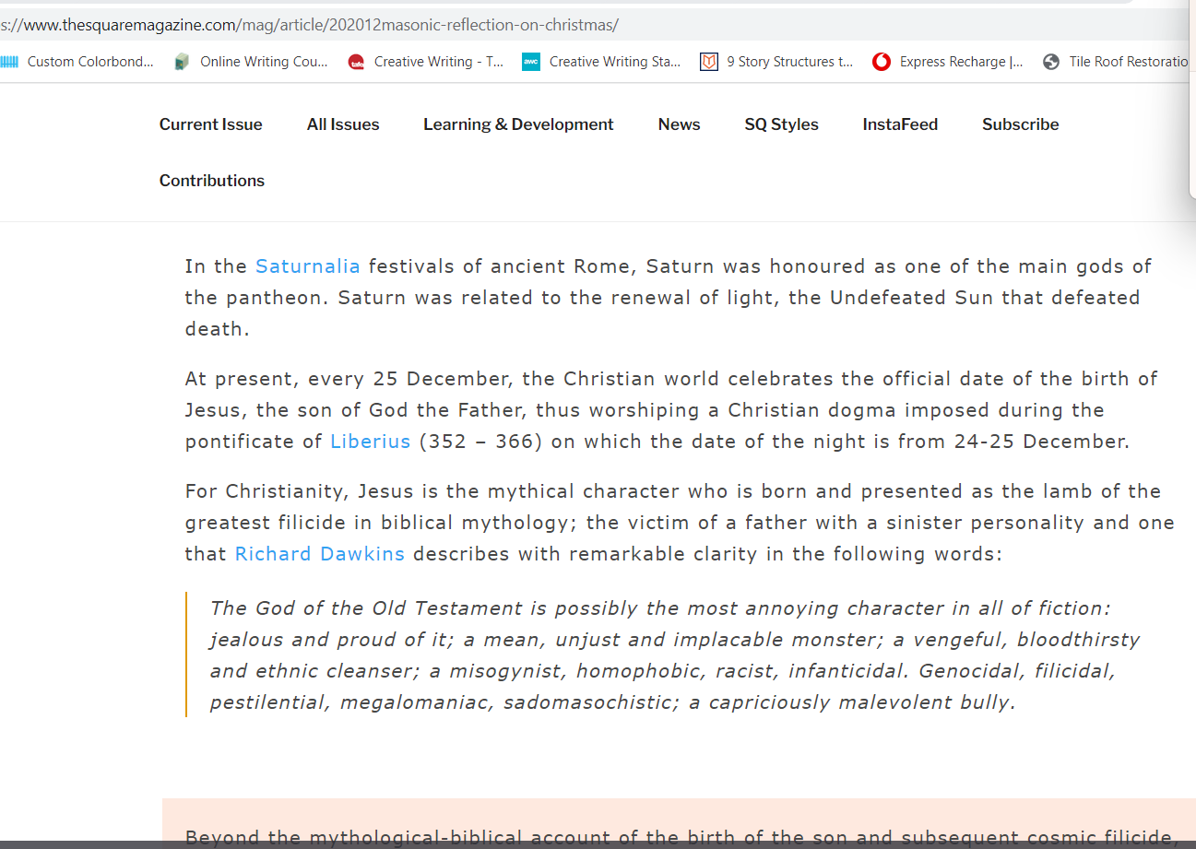Open the Custom Colorbond bookmark label

pyautogui.click(x=90, y=62)
